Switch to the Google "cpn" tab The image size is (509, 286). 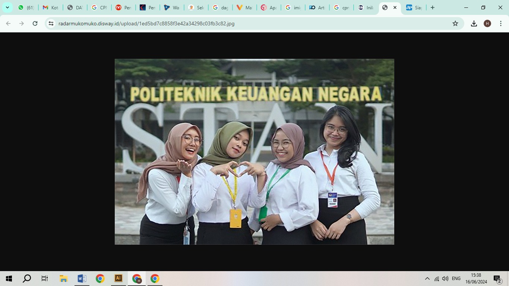pos(342,7)
